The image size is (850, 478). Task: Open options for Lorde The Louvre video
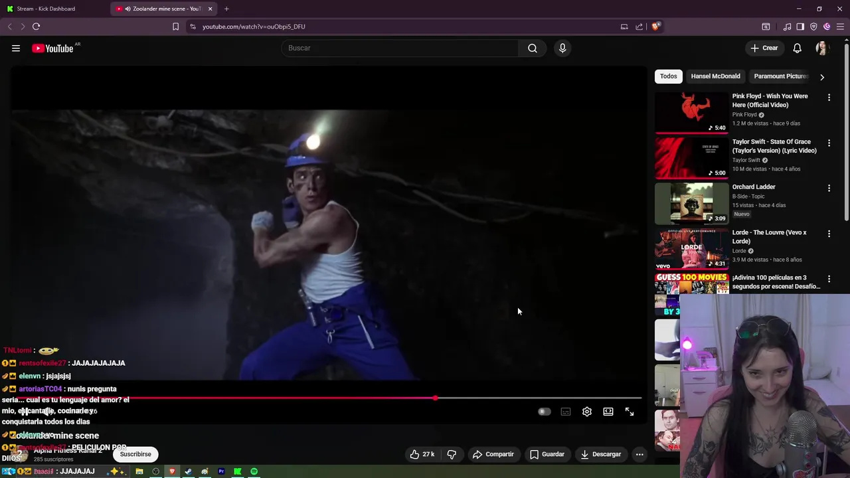pos(829,234)
